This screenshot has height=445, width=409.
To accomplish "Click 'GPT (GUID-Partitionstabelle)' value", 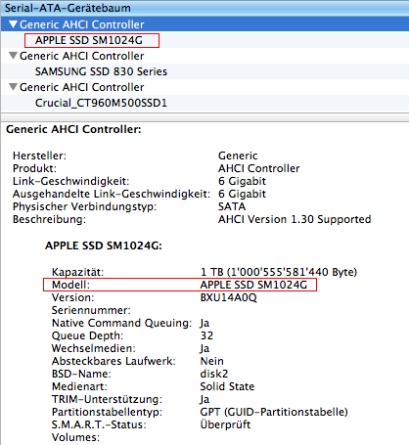I will (x=274, y=412).
